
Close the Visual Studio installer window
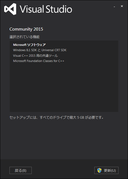122,6
